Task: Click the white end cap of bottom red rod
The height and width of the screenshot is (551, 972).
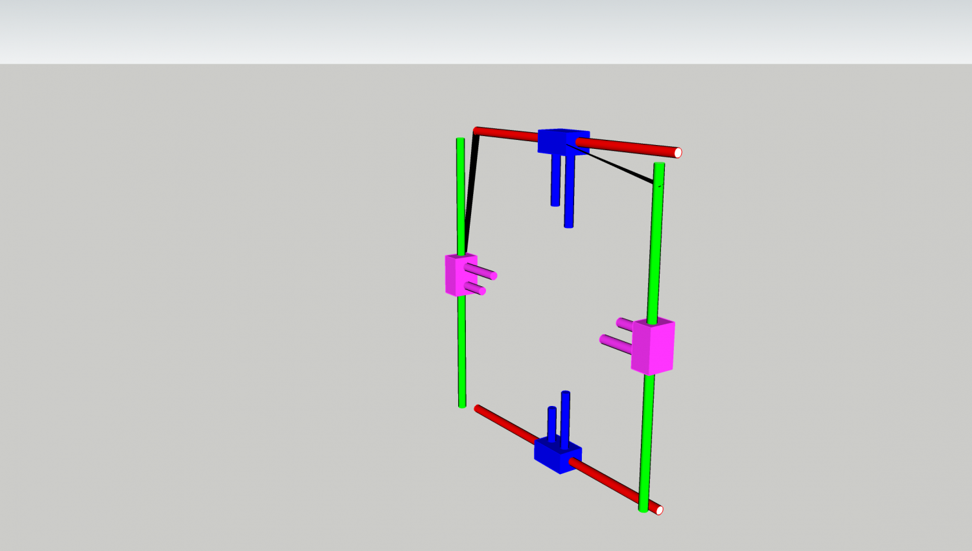Action: coord(660,510)
